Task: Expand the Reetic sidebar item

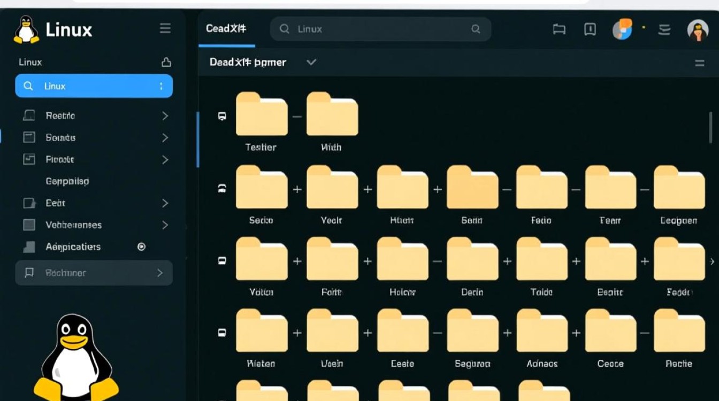Action: tap(165, 115)
